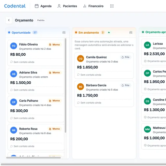Select the Oportunidade column title
Image resolution: width=166 pixels, height=166 pixels.
[21, 33]
